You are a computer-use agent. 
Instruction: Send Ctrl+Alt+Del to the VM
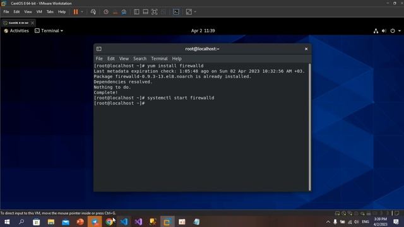93,12
